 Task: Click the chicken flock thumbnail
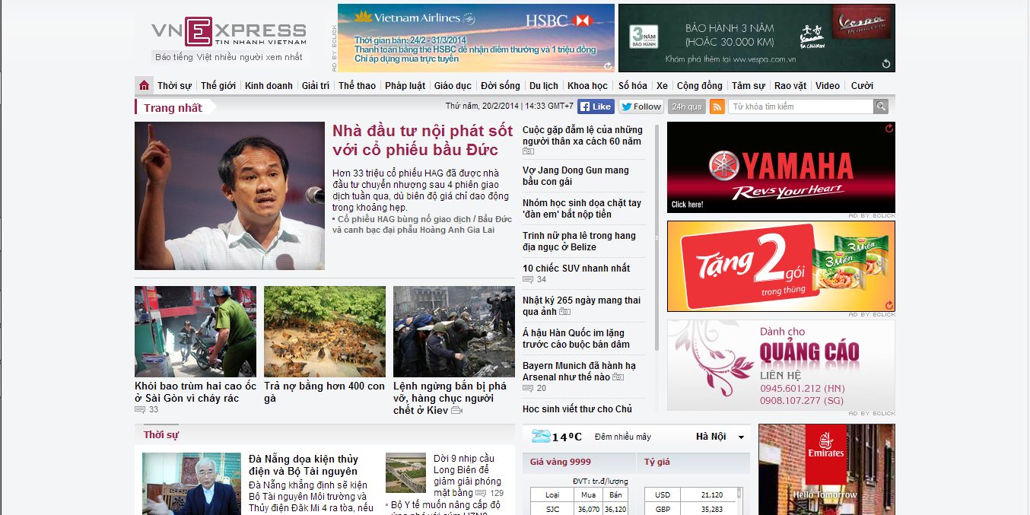[325, 332]
